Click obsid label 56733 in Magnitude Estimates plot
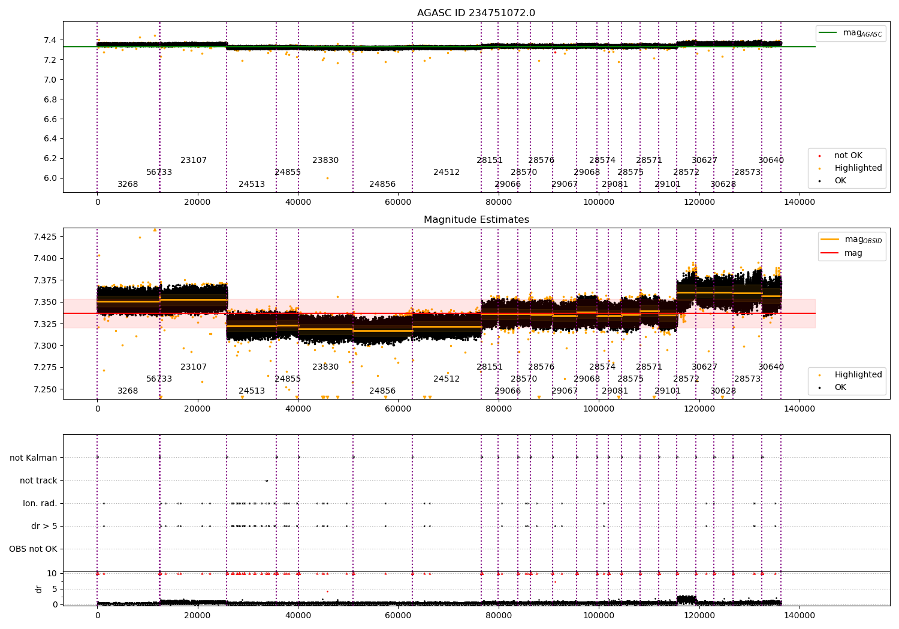Screen dimensions: 899x629 [x=159, y=379]
